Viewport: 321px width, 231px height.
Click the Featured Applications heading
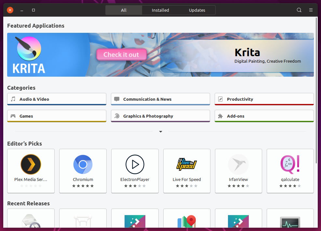36,26
